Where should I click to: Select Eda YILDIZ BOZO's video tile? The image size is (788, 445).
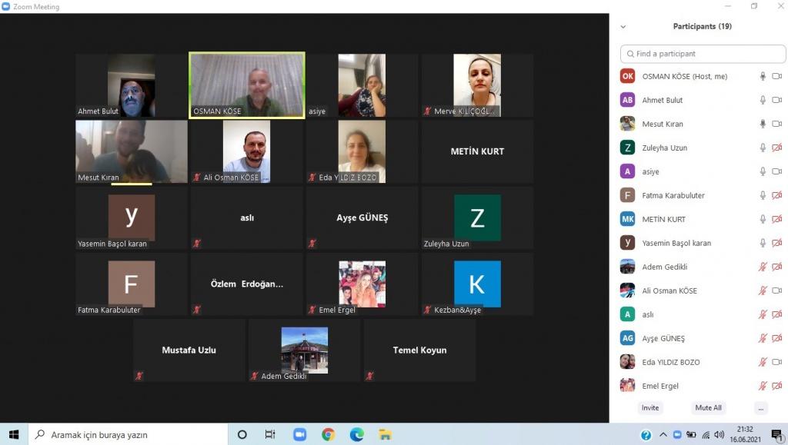pyautogui.click(x=362, y=151)
